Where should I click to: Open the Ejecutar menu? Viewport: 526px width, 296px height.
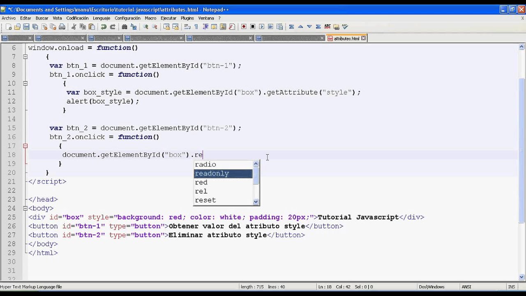(168, 18)
